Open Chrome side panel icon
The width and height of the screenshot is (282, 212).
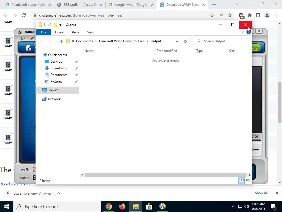coord(258,15)
